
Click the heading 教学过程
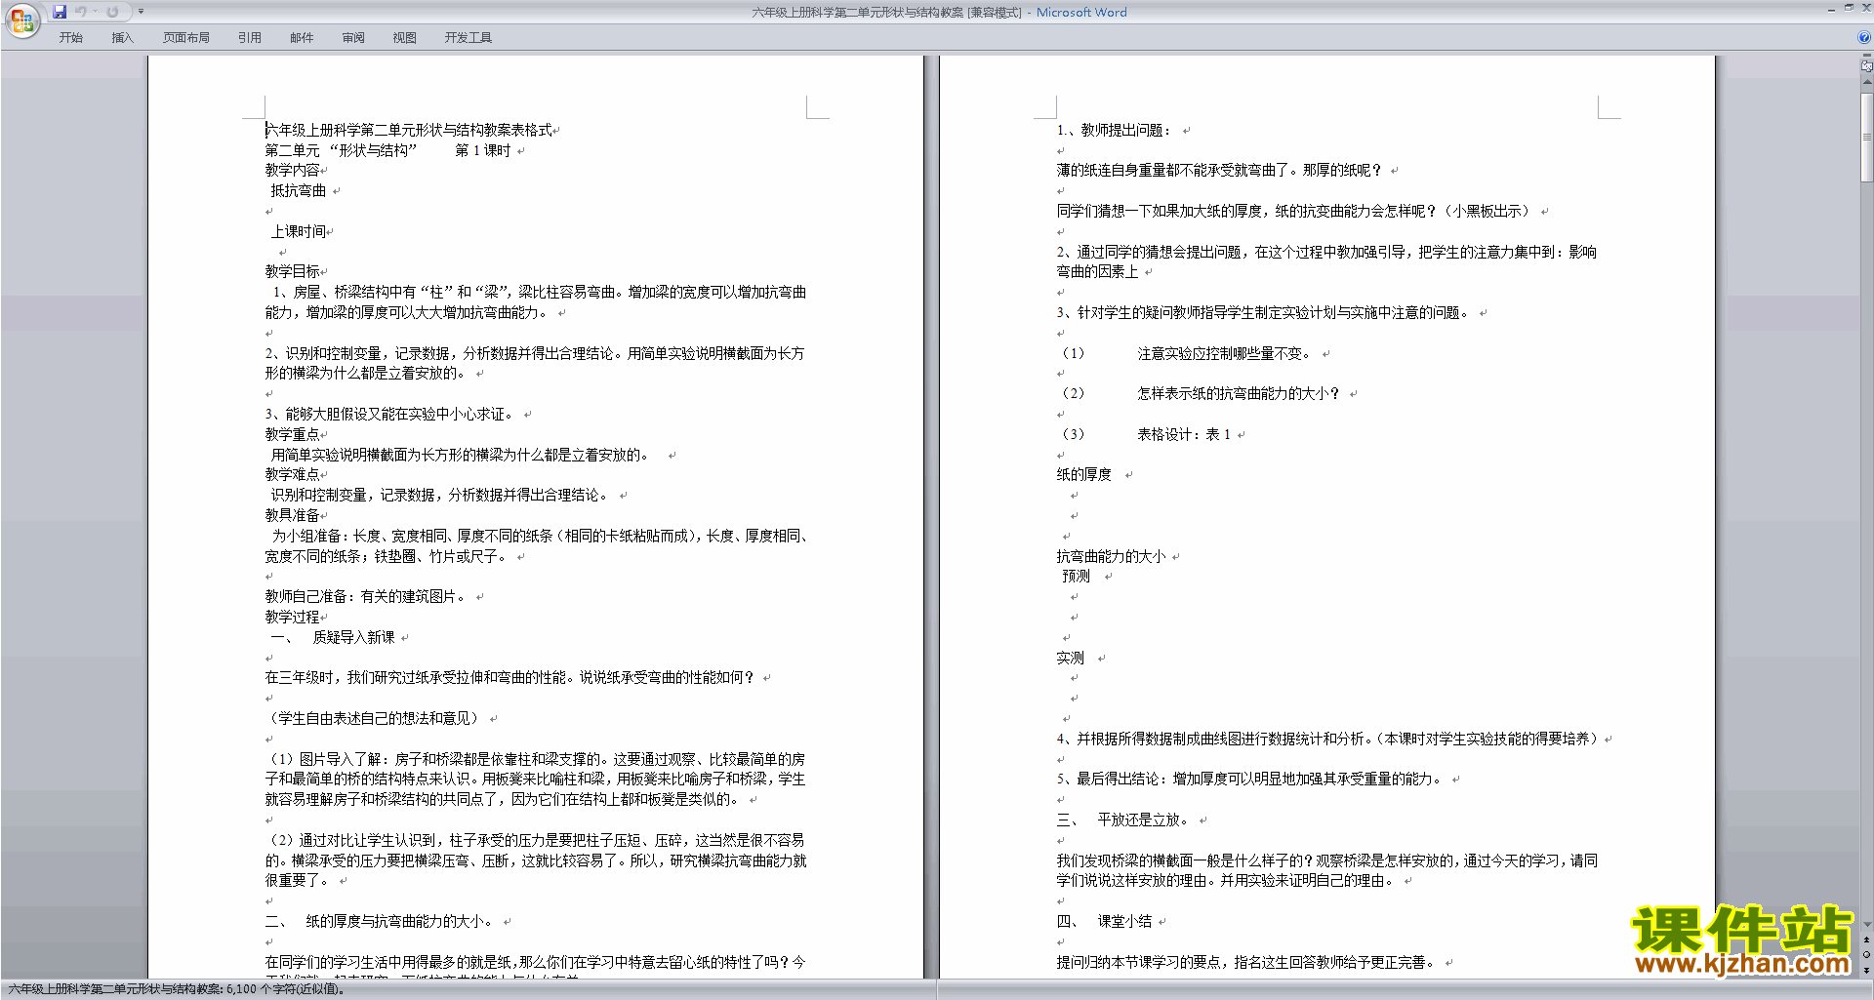(293, 617)
